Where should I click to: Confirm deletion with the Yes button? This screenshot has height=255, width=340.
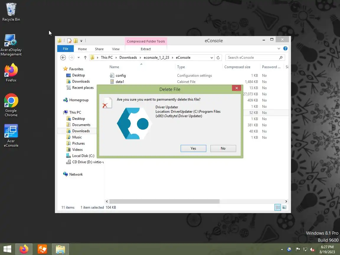coord(193,148)
